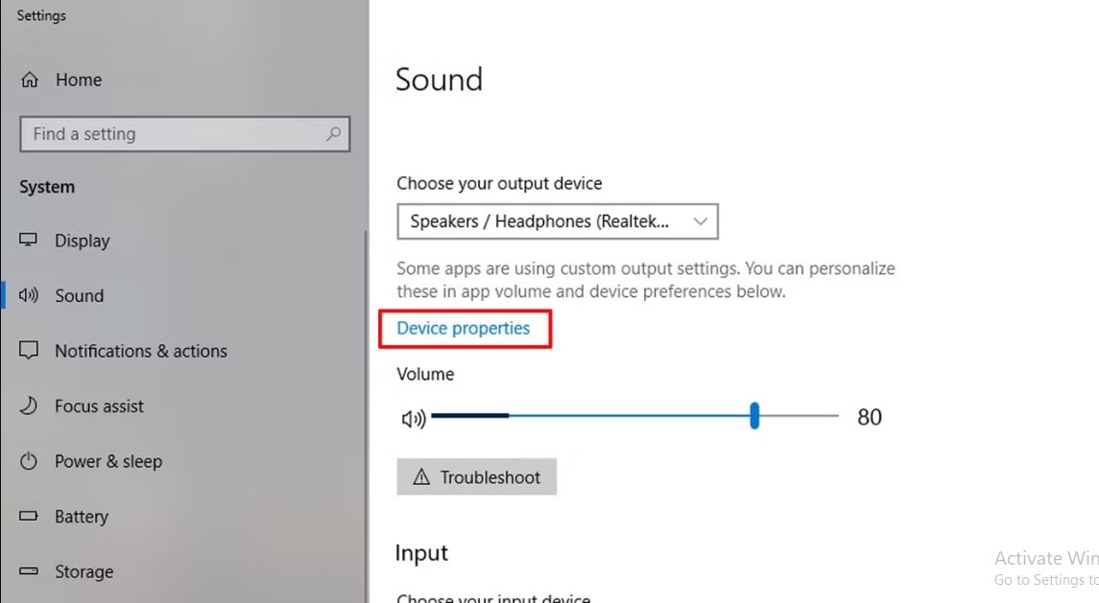Click the Battery icon in sidebar
The image size is (1099, 603).
tap(28, 516)
